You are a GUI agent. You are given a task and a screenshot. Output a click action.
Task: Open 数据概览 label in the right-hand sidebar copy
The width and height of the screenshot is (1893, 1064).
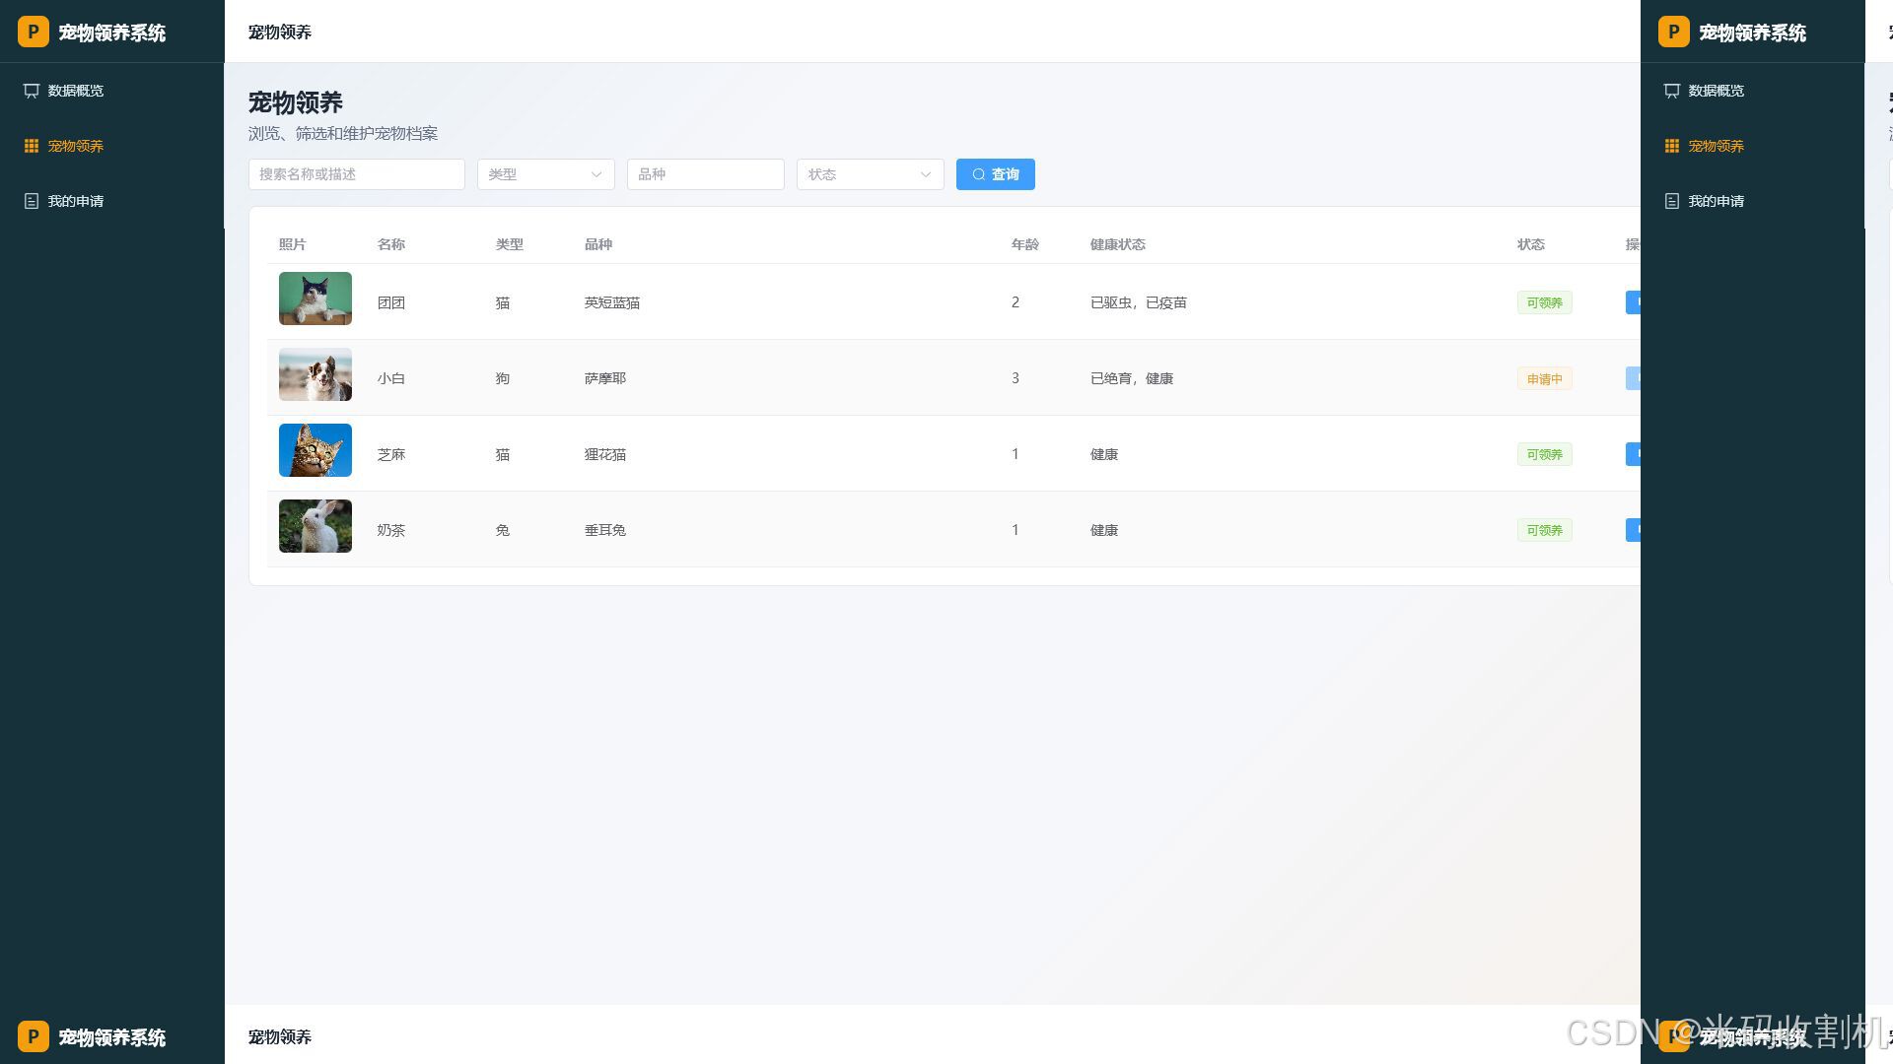tap(1716, 91)
